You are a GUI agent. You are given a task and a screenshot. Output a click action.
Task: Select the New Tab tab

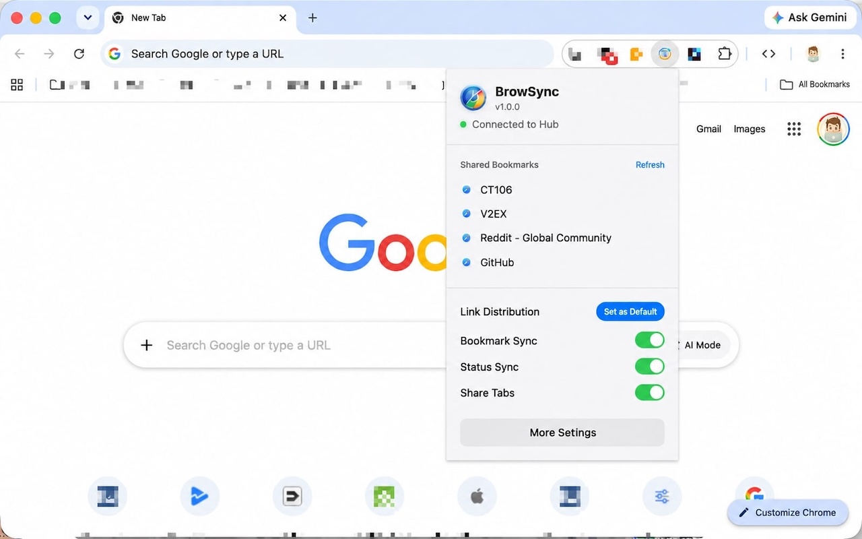click(x=200, y=18)
